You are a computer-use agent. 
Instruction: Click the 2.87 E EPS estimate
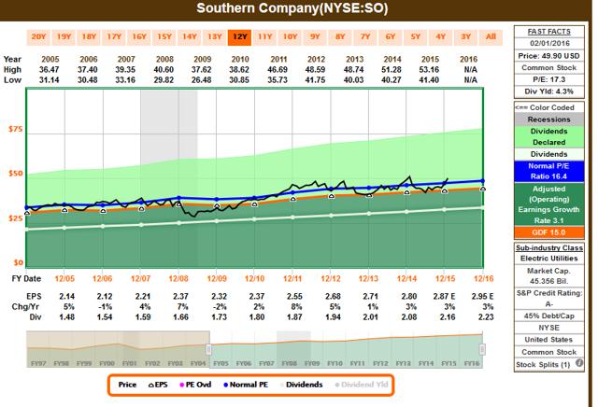445,296
